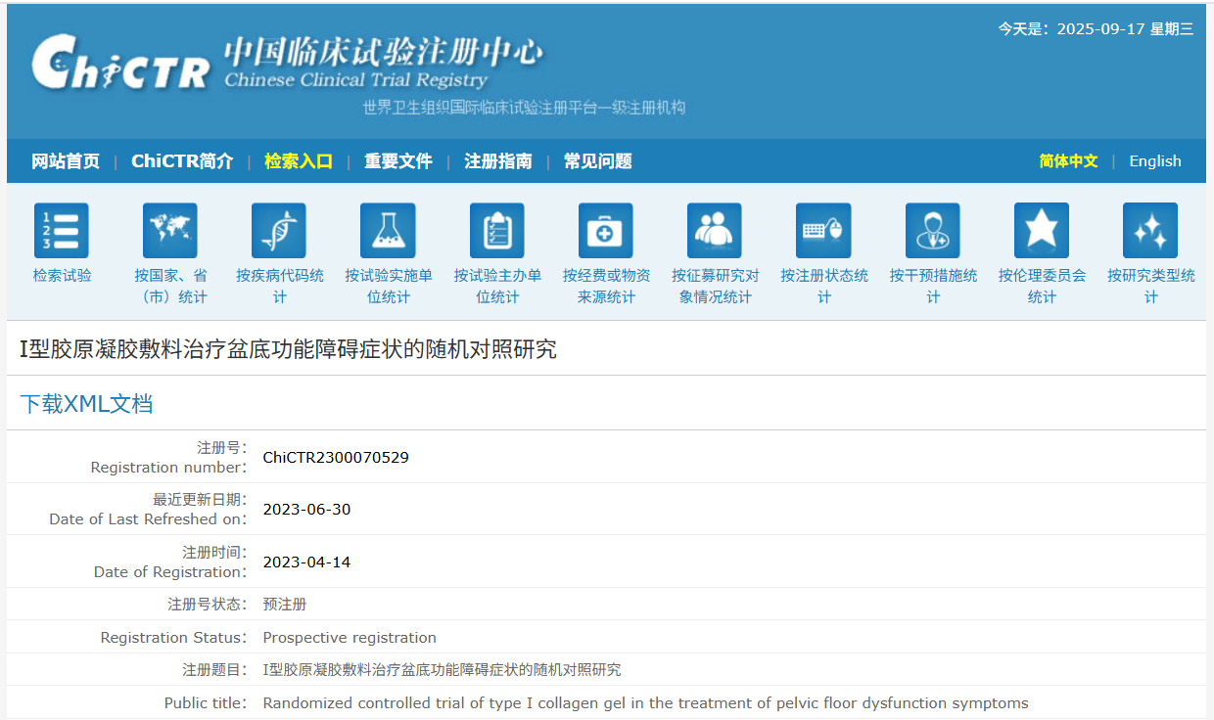This screenshot has width=1214, height=720.
Task: Open the sparkles study type statistics icon
Action: click(x=1150, y=231)
